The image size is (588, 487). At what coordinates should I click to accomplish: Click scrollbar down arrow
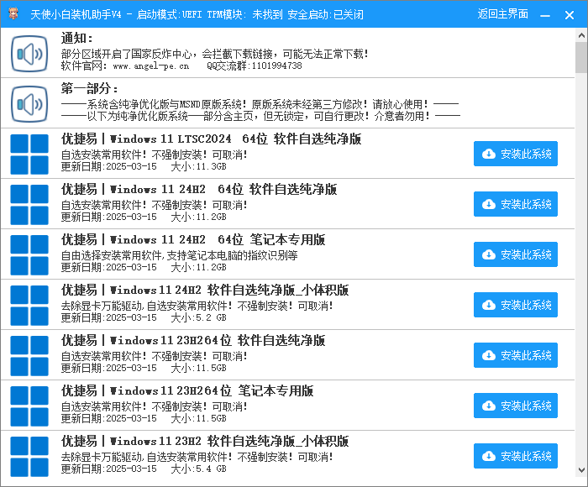pos(581,469)
